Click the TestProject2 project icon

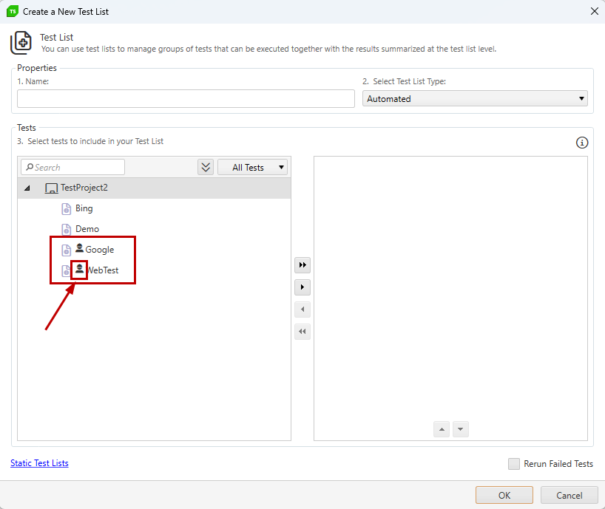[51, 188]
